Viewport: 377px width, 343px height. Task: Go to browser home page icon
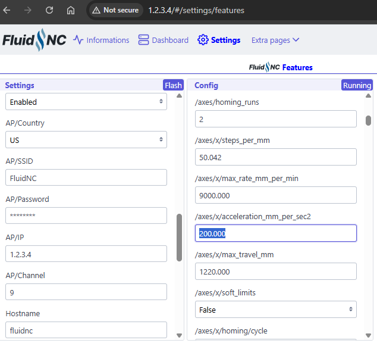pyautogui.click(x=71, y=10)
